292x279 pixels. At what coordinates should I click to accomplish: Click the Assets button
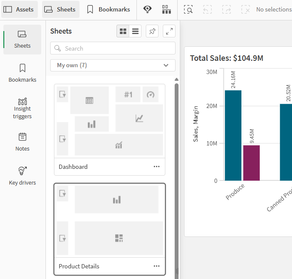[x=20, y=9]
